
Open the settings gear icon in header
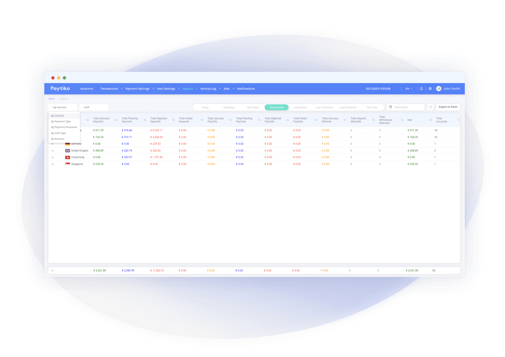[430, 89]
